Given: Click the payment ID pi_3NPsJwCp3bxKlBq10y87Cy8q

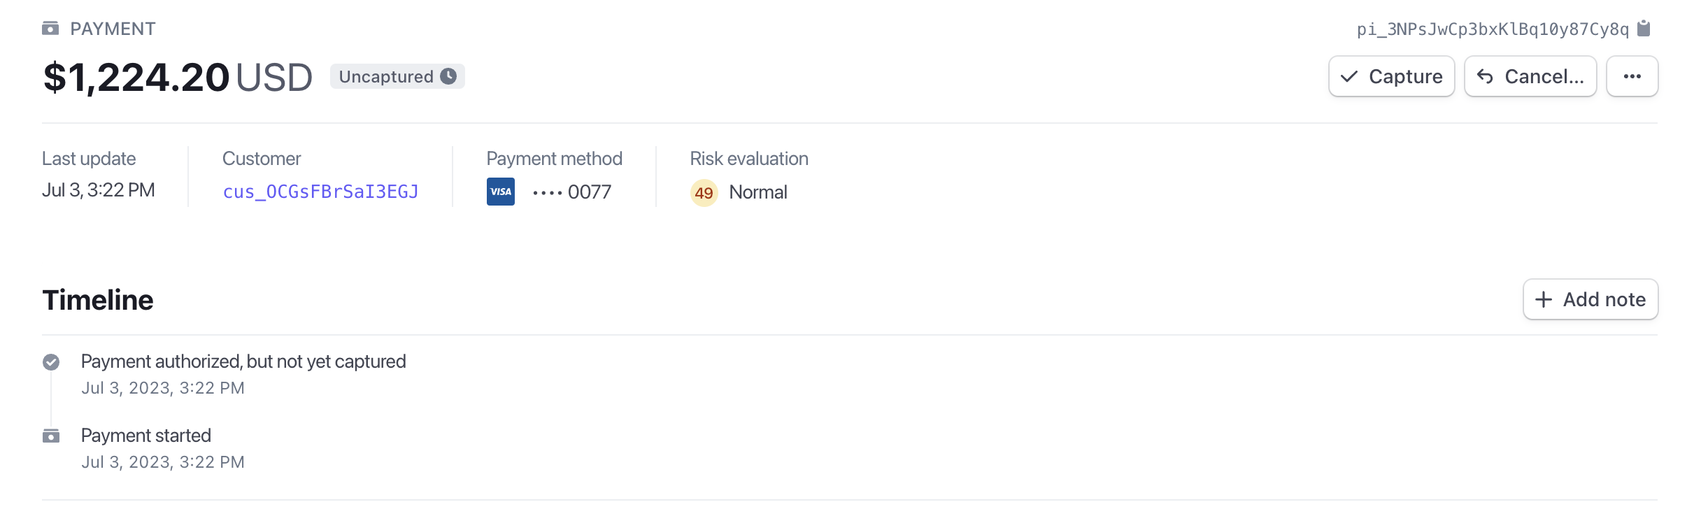Looking at the screenshot, I should [x=1493, y=29].
